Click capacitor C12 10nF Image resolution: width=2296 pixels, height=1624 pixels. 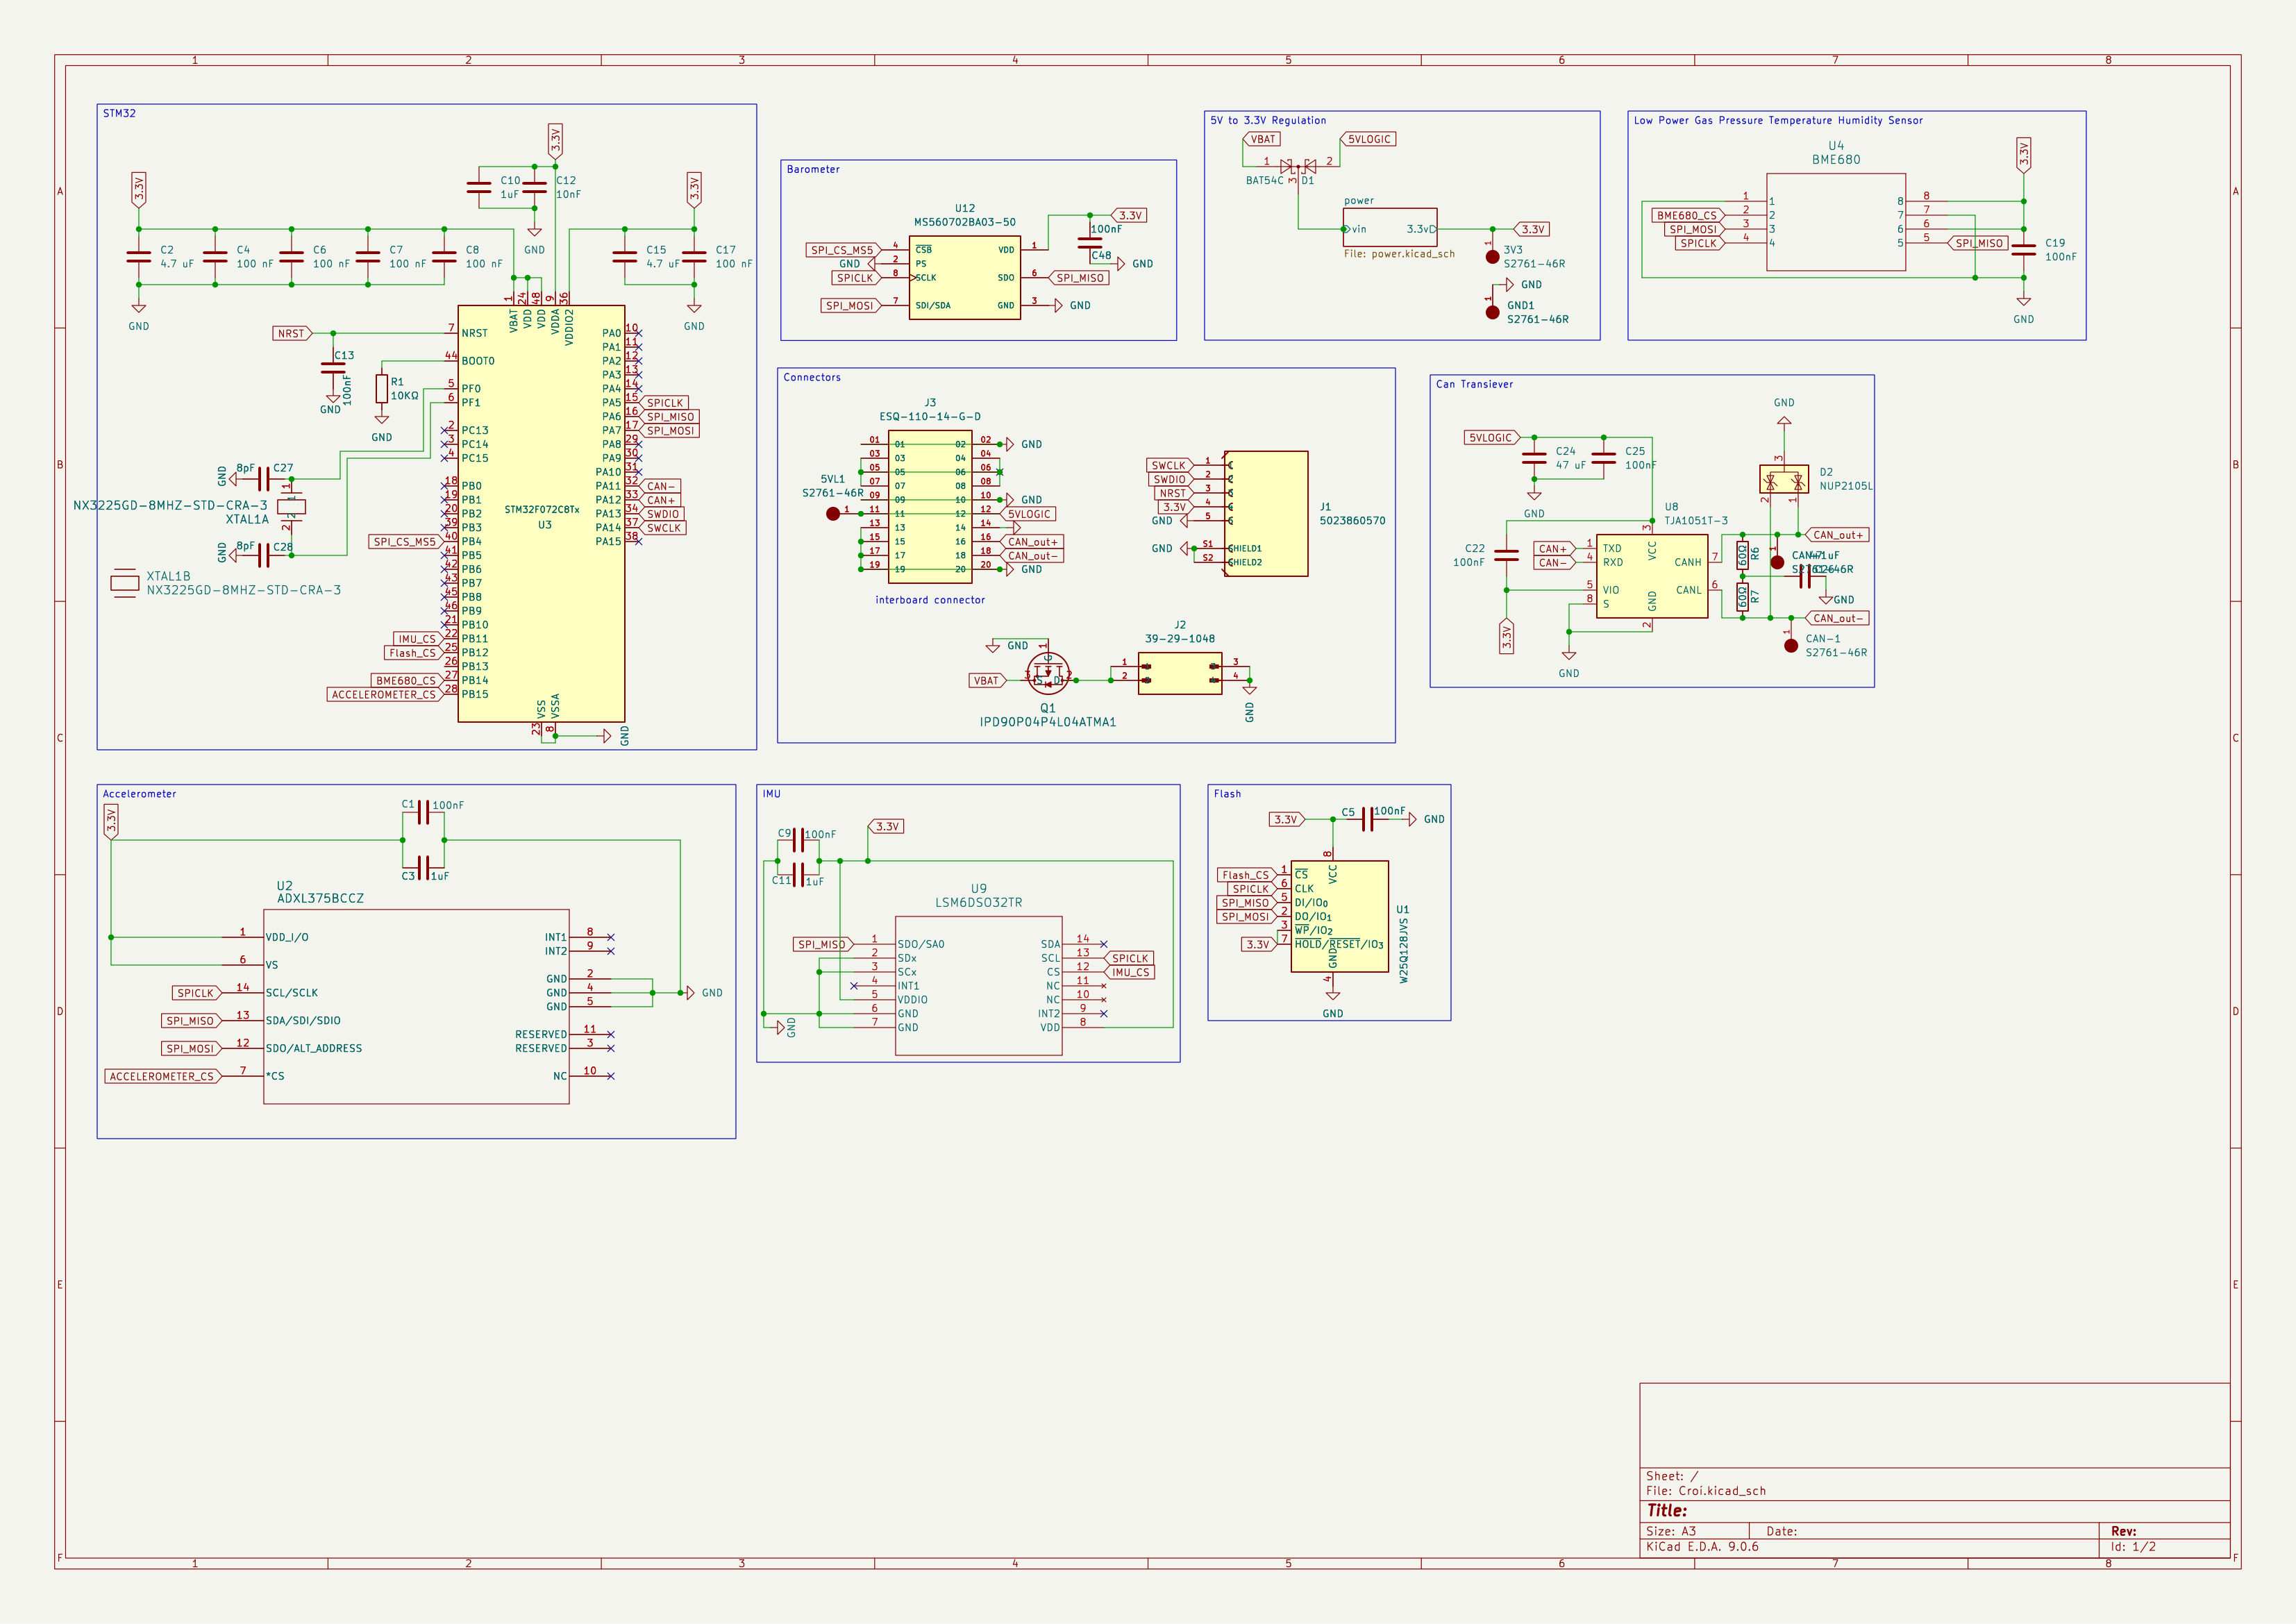[x=534, y=187]
